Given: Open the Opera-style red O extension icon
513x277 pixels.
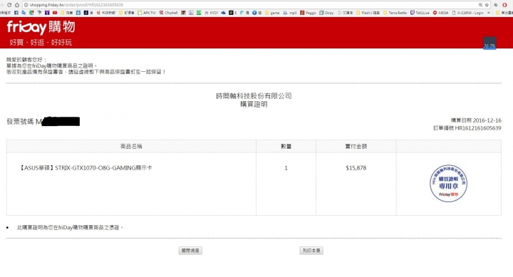Looking at the screenshot, I should 504,5.
